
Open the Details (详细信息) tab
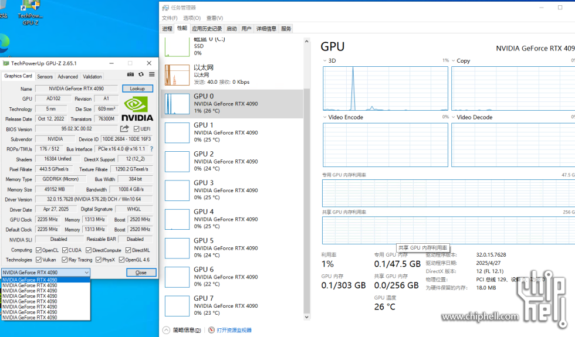tap(266, 29)
